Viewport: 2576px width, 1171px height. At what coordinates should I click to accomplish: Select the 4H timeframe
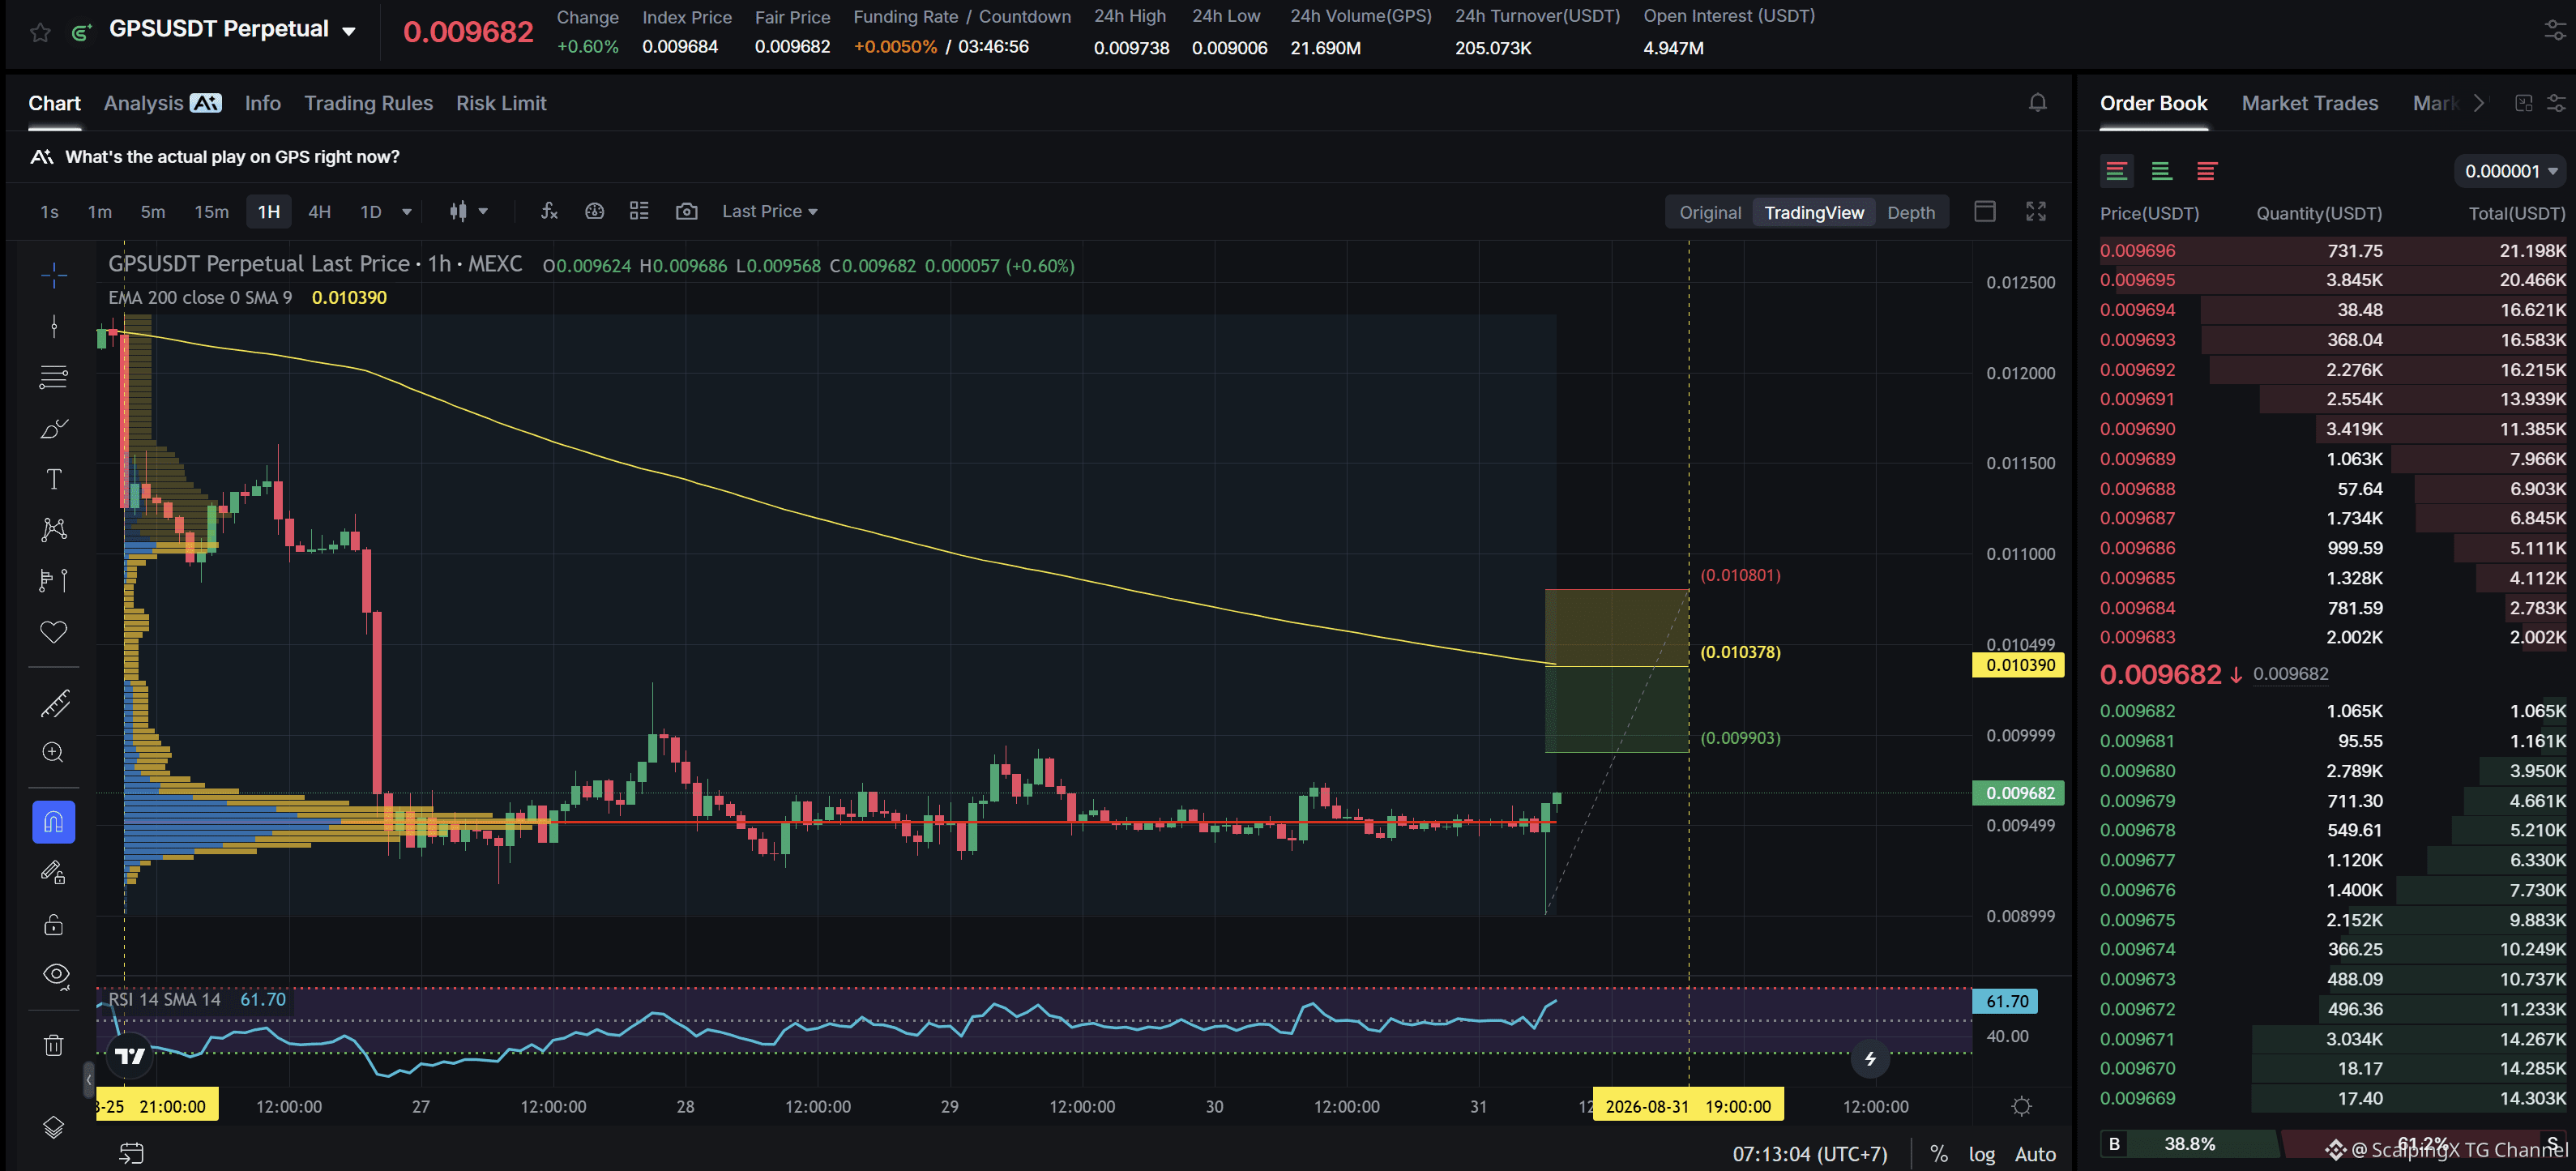pos(319,211)
